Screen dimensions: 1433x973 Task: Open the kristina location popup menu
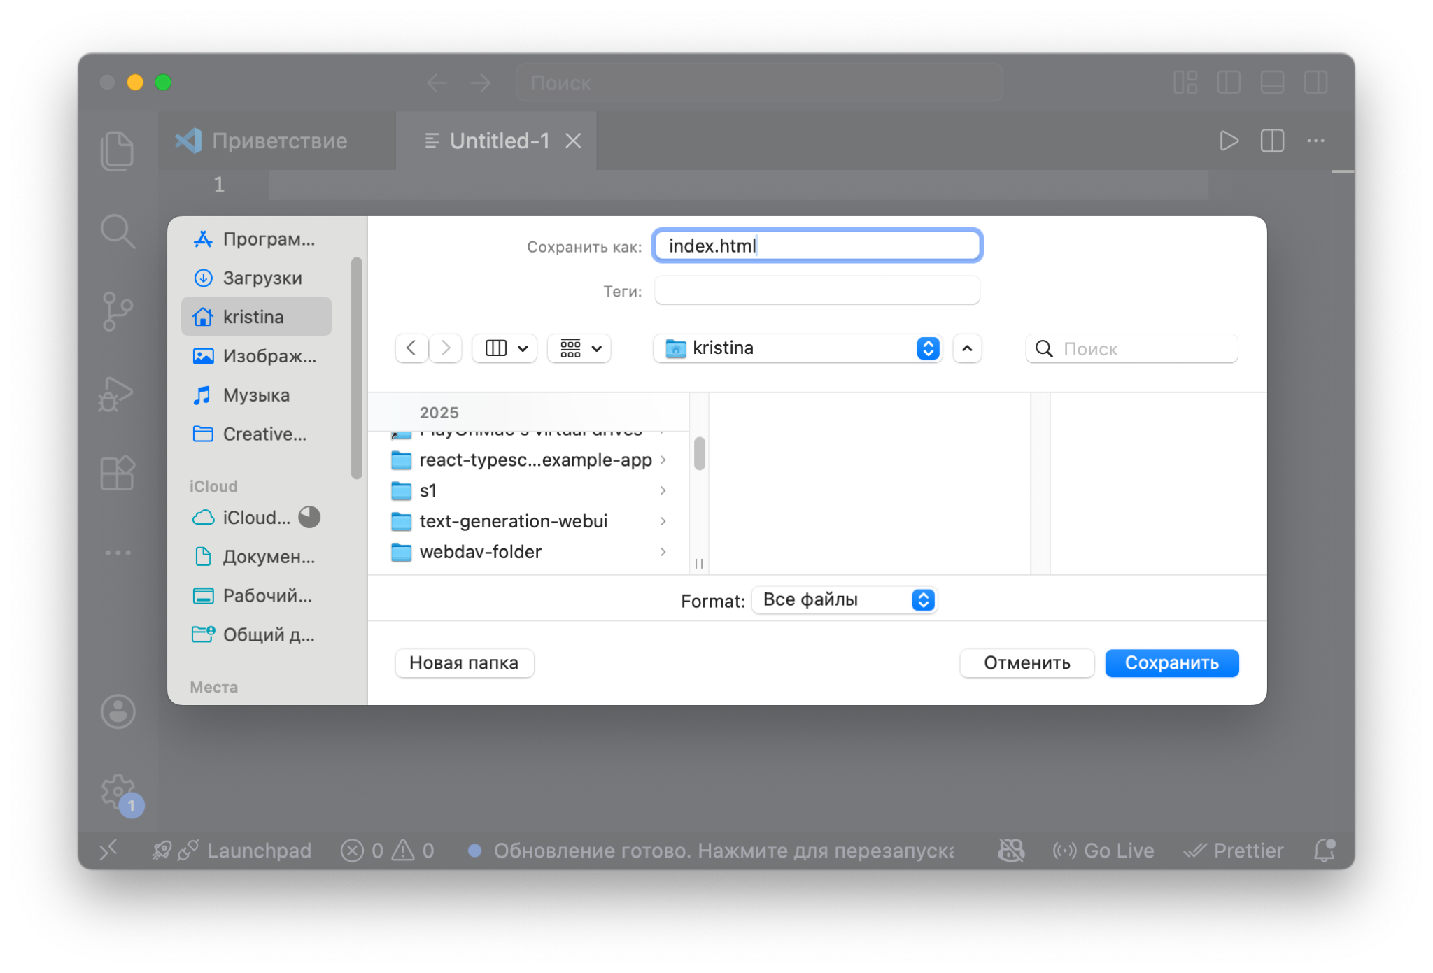(x=798, y=348)
